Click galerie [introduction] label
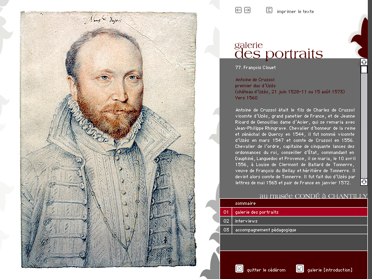The image size is (372, 279). 330,270
